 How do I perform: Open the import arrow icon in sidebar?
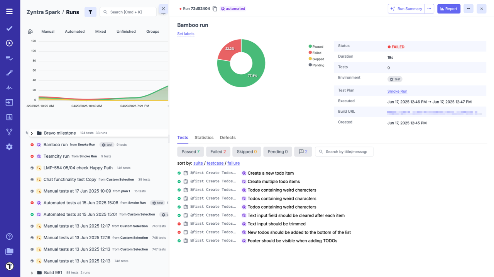(x=10, y=102)
